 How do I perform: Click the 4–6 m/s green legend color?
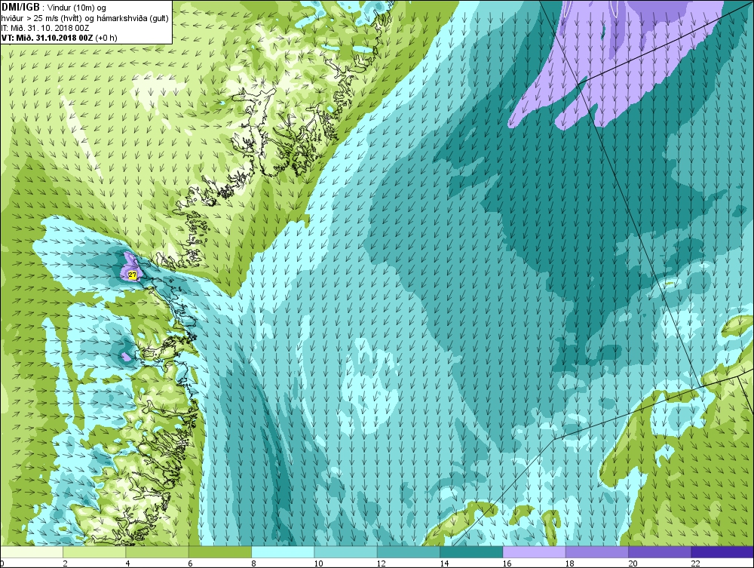coord(158,552)
